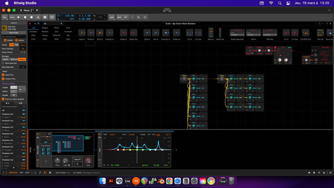Image resolution: width=334 pixels, height=188 pixels.
Task: Add an Audio Out module
Action: tap(134, 33)
